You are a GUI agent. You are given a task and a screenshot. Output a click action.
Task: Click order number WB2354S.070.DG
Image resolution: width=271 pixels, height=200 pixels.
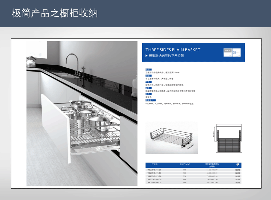[x=154, y=173]
